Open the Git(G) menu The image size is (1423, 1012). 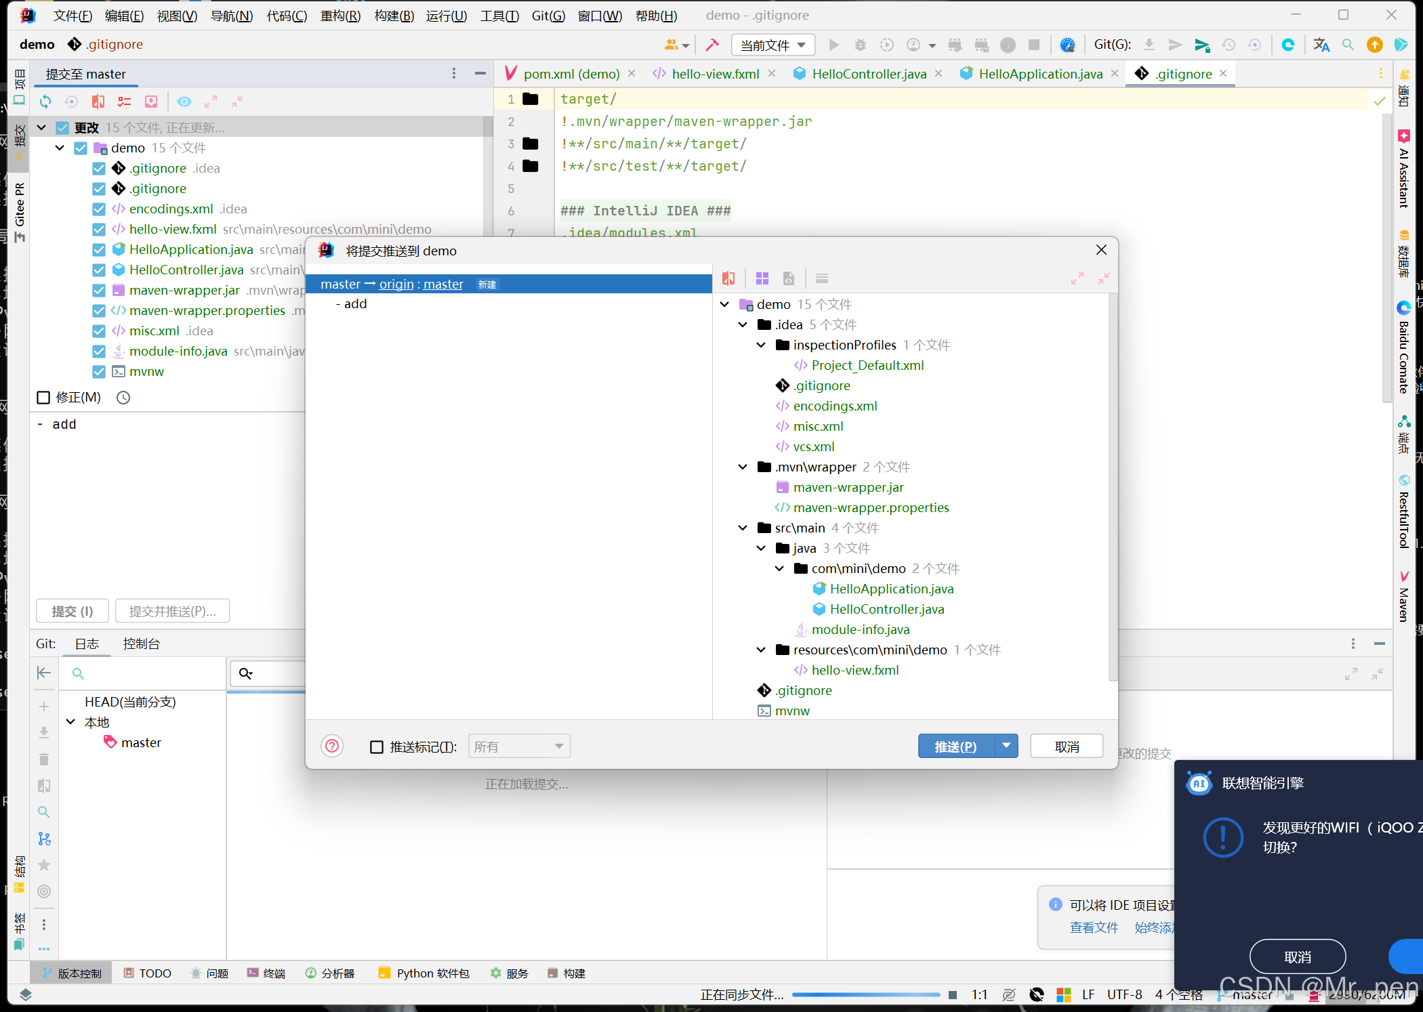click(x=548, y=15)
